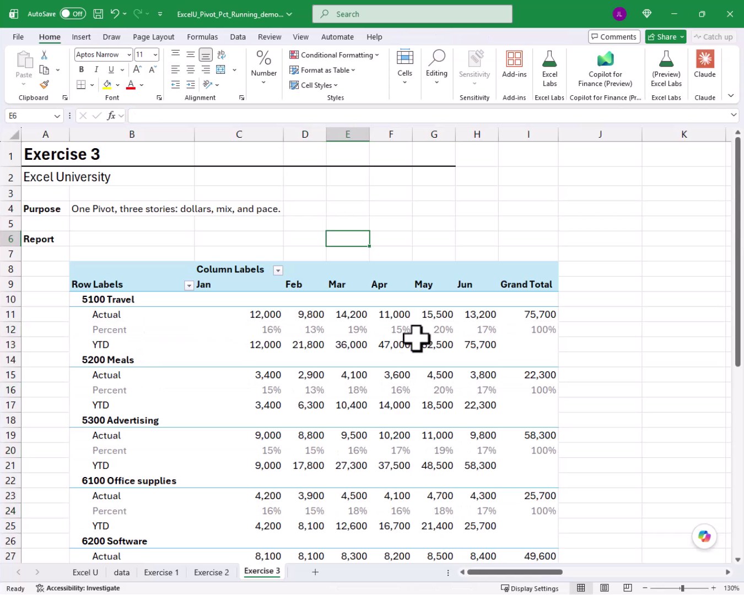Open the Editing button
This screenshot has width=744, height=595.
pyautogui.click(x=436, y=67)
